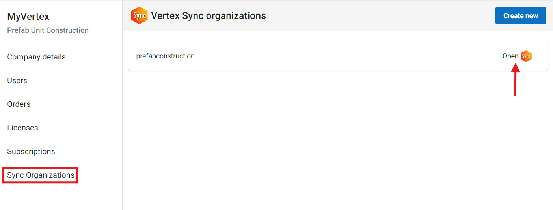Open the Company details page
Viewport: 553px width, 210px height.
pyautogui.click(x=36, y=57)
